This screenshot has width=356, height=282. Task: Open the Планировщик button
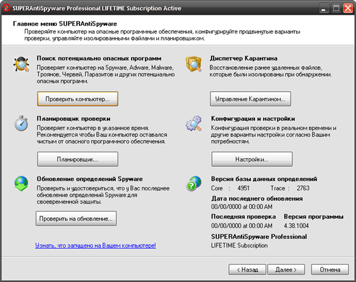[x=78, y=159]
